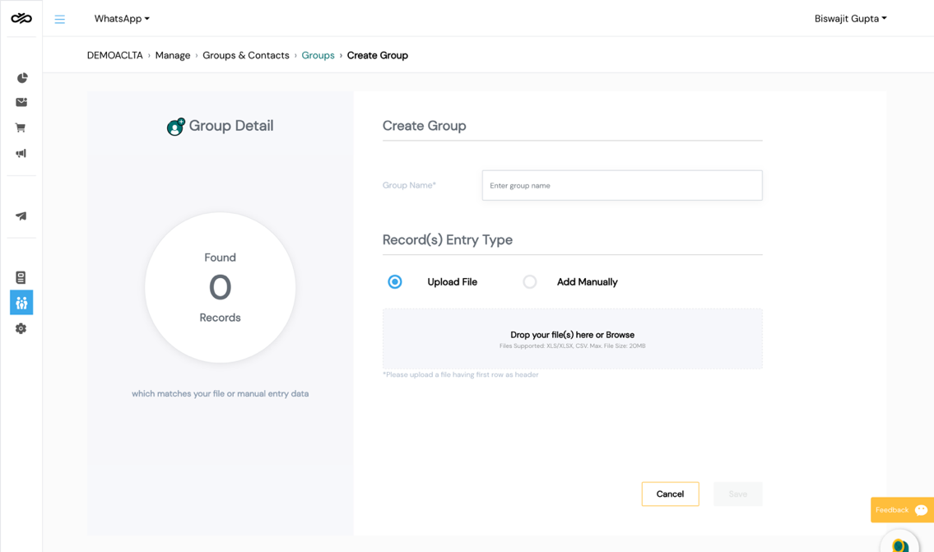Click the Record(s) Entry Type heading
Image resolution: width=934 pixels, height=552 pixels.
[448, 240]
